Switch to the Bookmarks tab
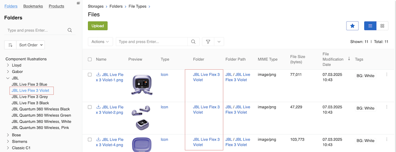The image size is (396, 152). [x=33, y=6]
